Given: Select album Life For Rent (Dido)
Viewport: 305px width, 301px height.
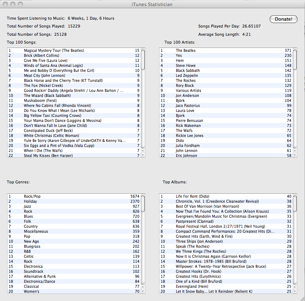Looking at the screenshot, I should point(226,196).
